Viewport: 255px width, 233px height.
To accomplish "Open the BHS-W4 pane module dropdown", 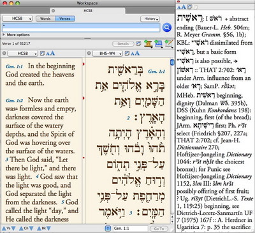I will 108,54.
